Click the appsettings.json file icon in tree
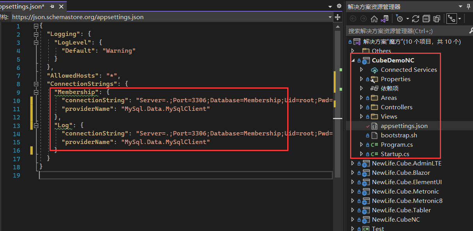This screenshot has height=231, width=473. (374, 126)
